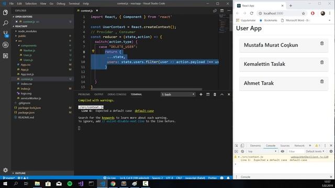Click the localhost address bar
Viewport: 335px width, 188px height.
pyautogui.click(x=280, y=14)
